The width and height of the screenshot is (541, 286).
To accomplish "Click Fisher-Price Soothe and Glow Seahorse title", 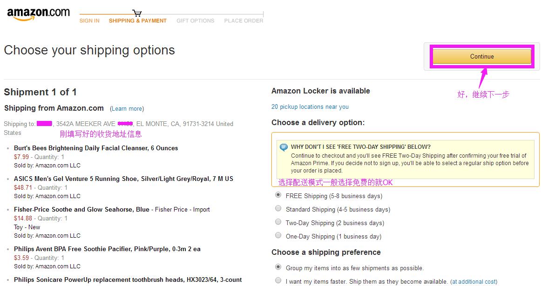I will click(x=81, y=210).
